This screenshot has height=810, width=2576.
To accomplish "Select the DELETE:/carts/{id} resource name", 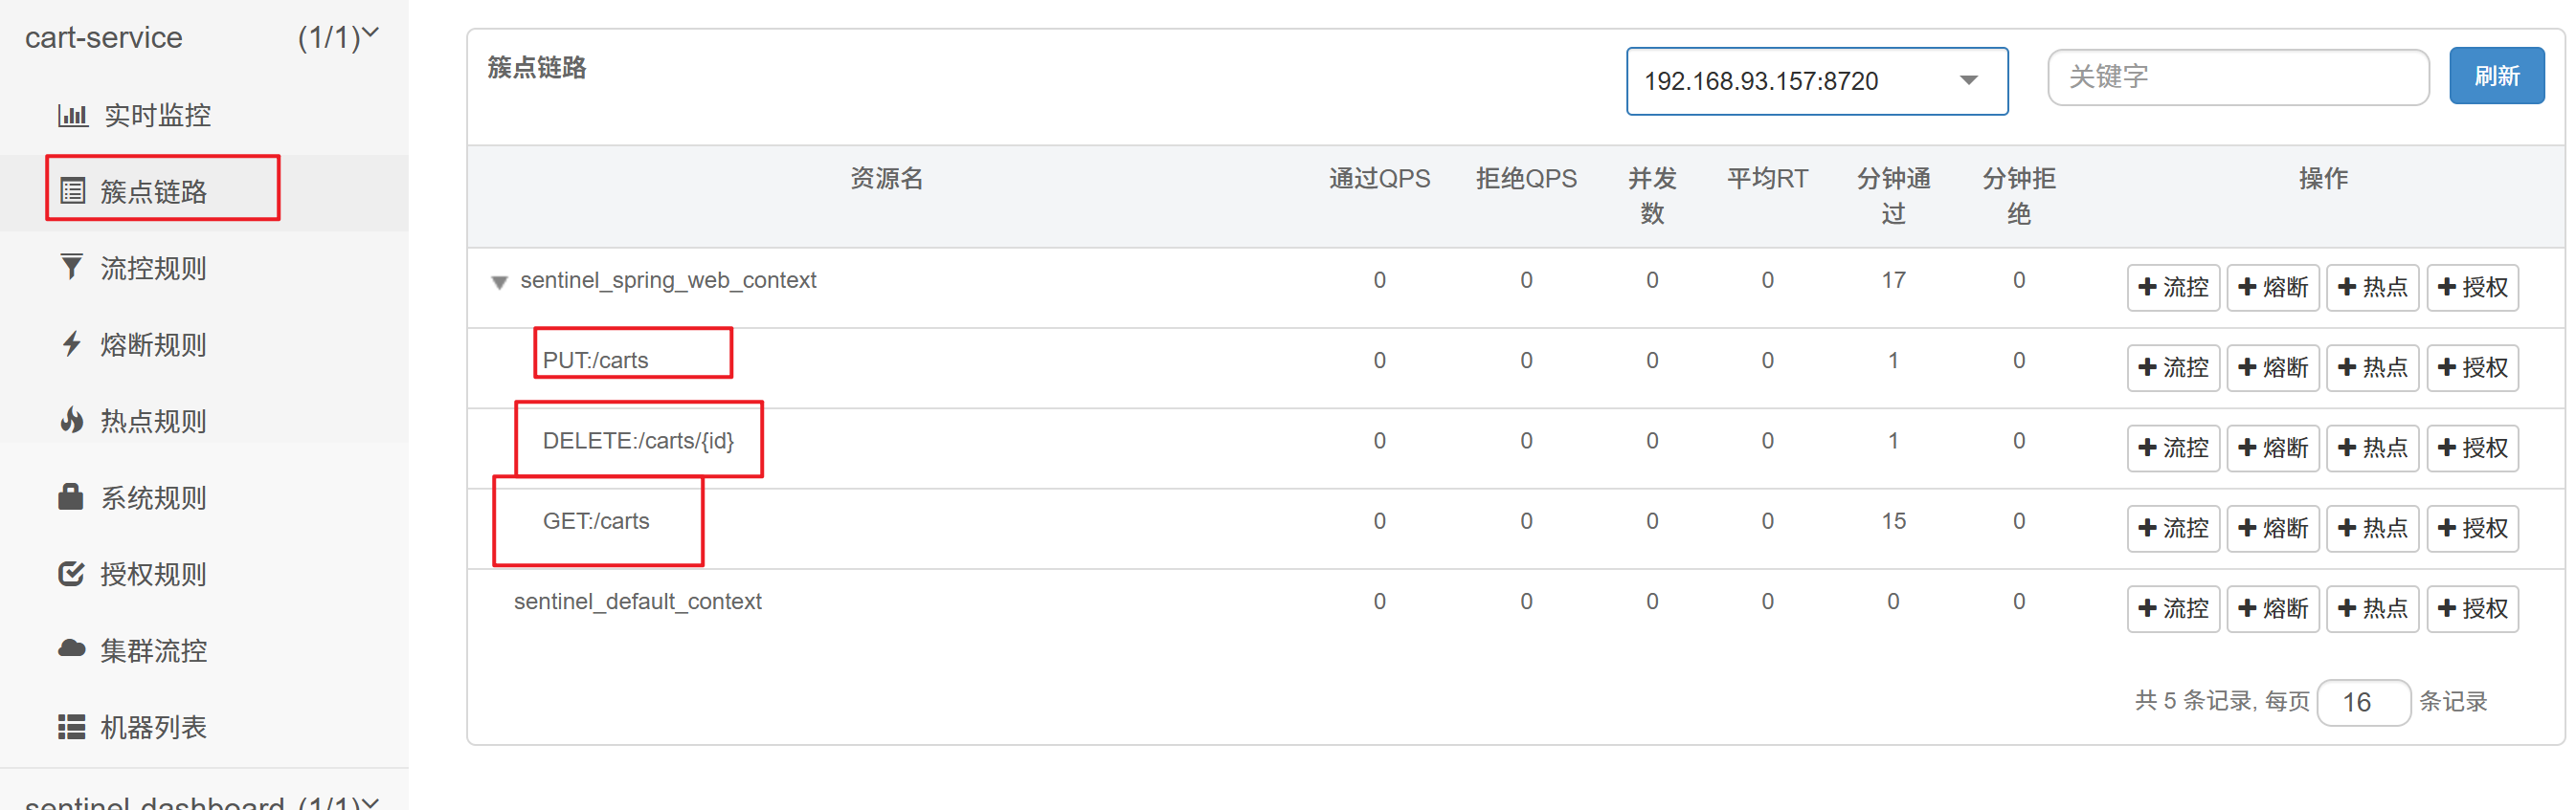I will (x=638, y=441).
